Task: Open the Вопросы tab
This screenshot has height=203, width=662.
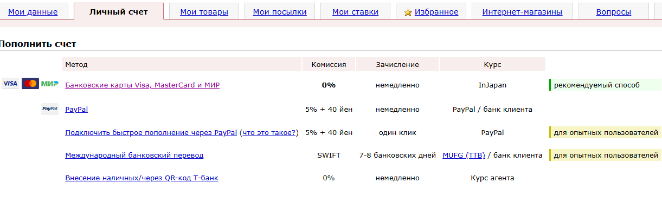Action: [x=613, y=12]
